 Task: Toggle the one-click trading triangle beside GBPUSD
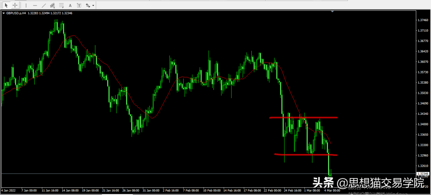[x=4, y=13]
